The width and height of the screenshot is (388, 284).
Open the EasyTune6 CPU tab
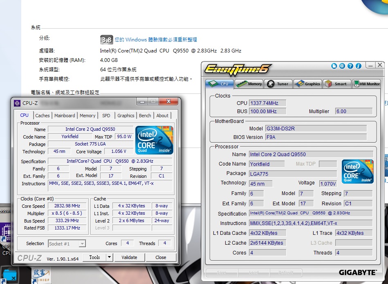coord(219,84)
